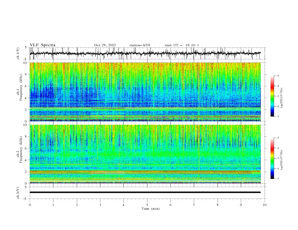Viewport: 298px width, 230px height.
Task: Click the time axis tick label "5"
Action: 147,205
